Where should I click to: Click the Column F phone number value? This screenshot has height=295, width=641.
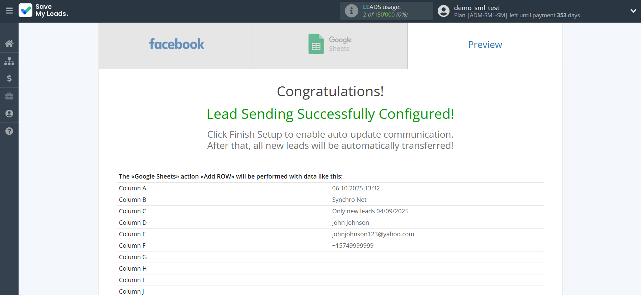pos(353,246)
